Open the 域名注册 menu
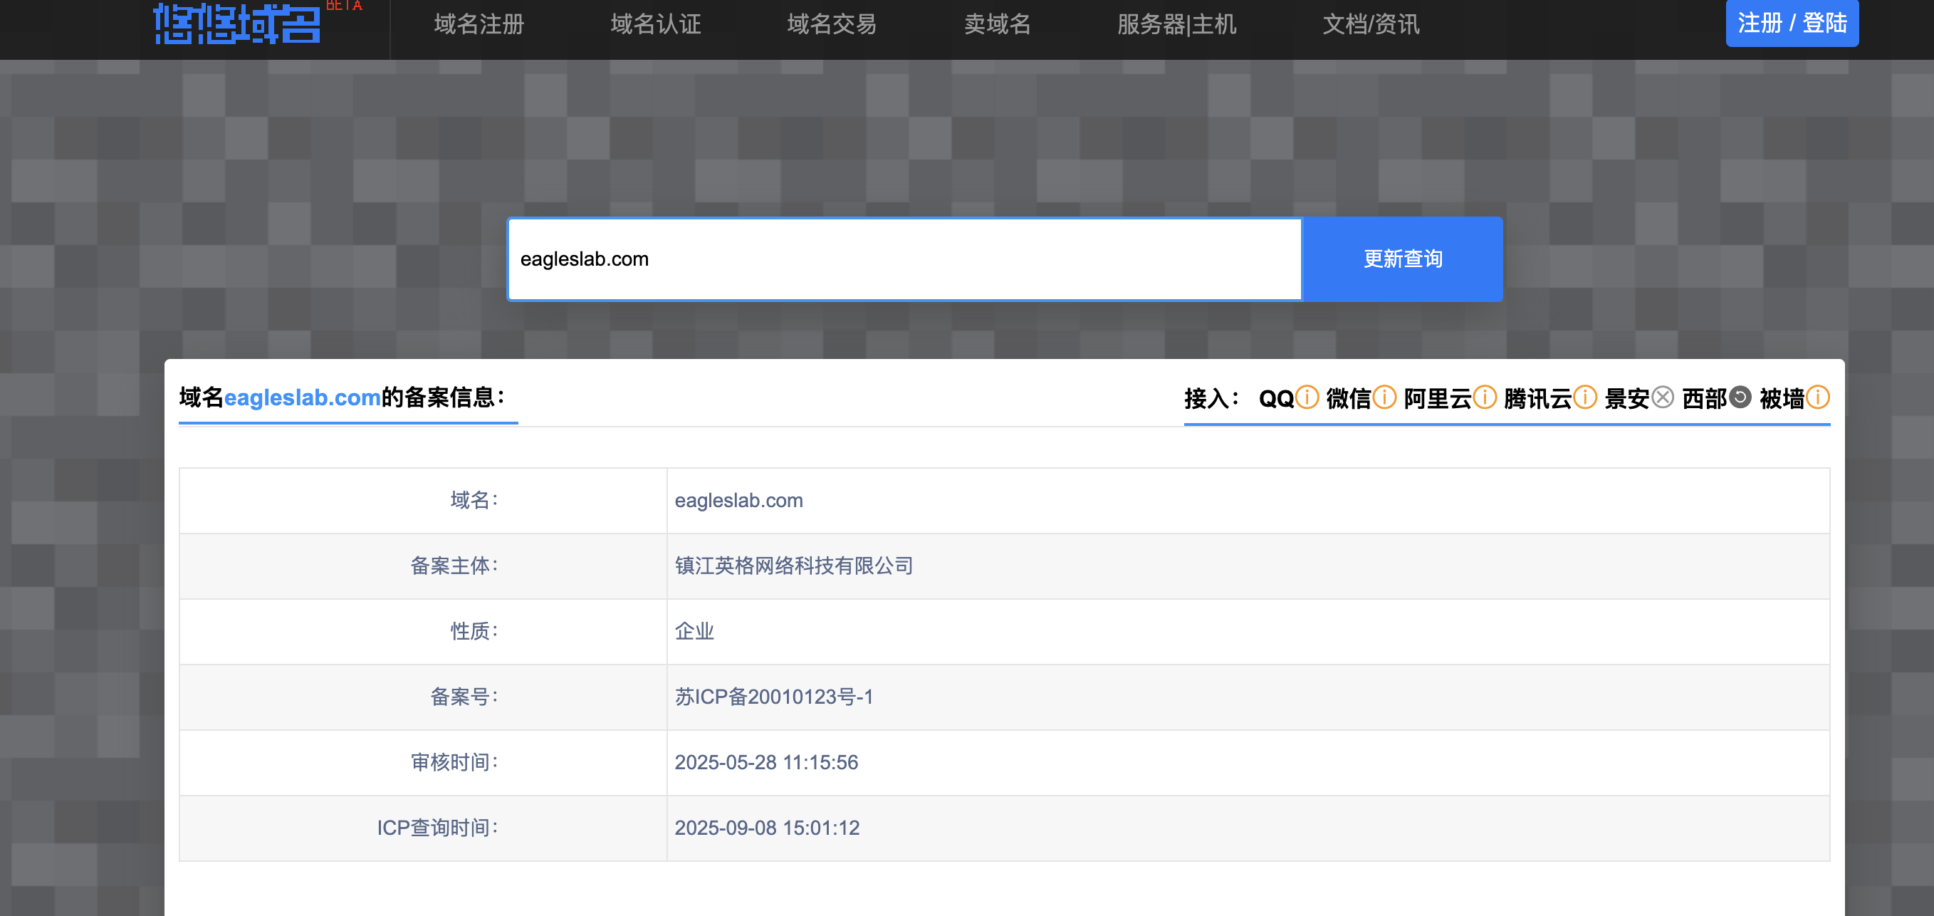This screenshot has height=916, width=1934. coord(479,24)
